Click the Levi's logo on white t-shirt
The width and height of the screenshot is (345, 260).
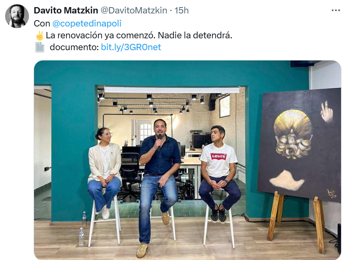[218, 156]
